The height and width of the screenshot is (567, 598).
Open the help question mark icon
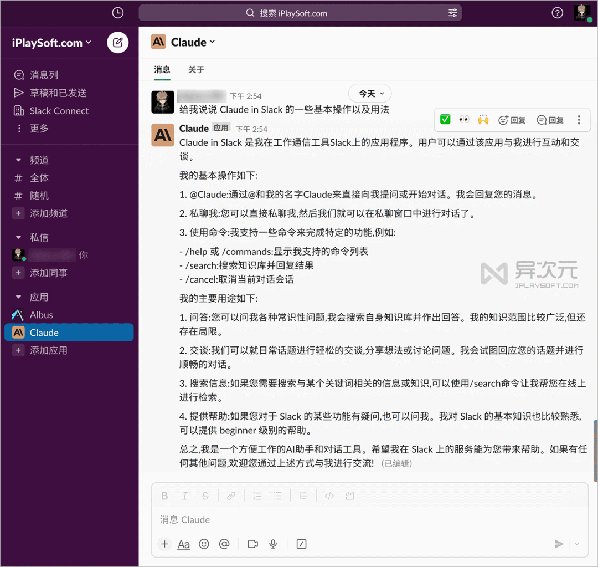tap(557, 13)
